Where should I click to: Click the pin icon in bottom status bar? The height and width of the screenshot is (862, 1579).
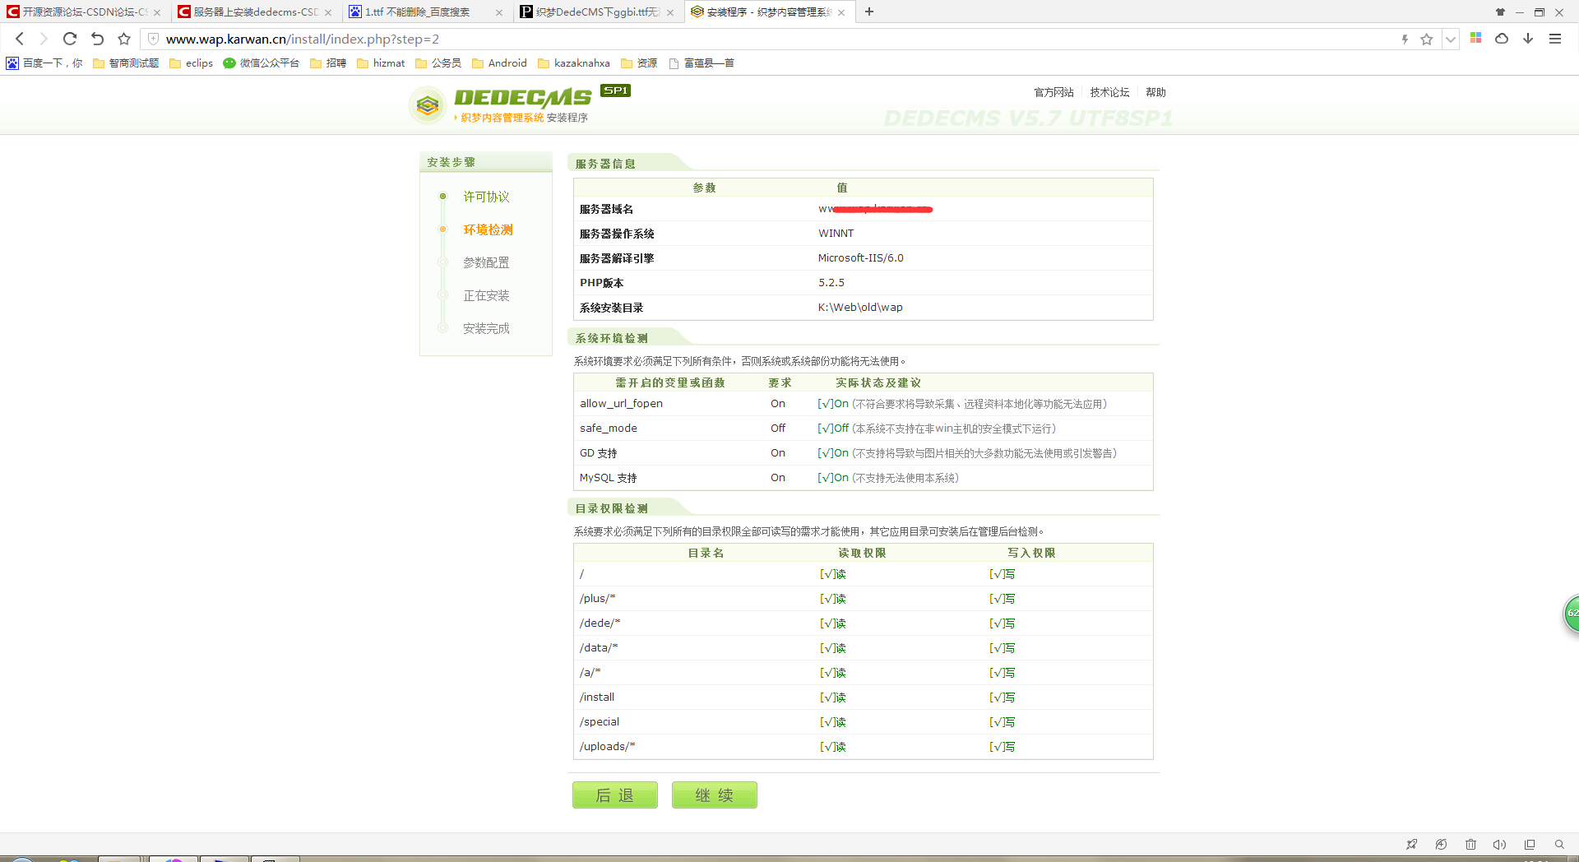point(1411,844)
